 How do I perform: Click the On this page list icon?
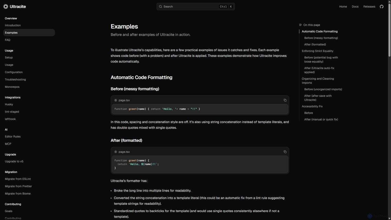(x=300, y=25)
